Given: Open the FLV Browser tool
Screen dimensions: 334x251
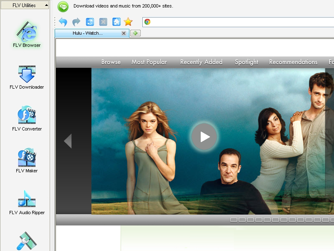Looking at the screenshot, I should tap(27, 34).
